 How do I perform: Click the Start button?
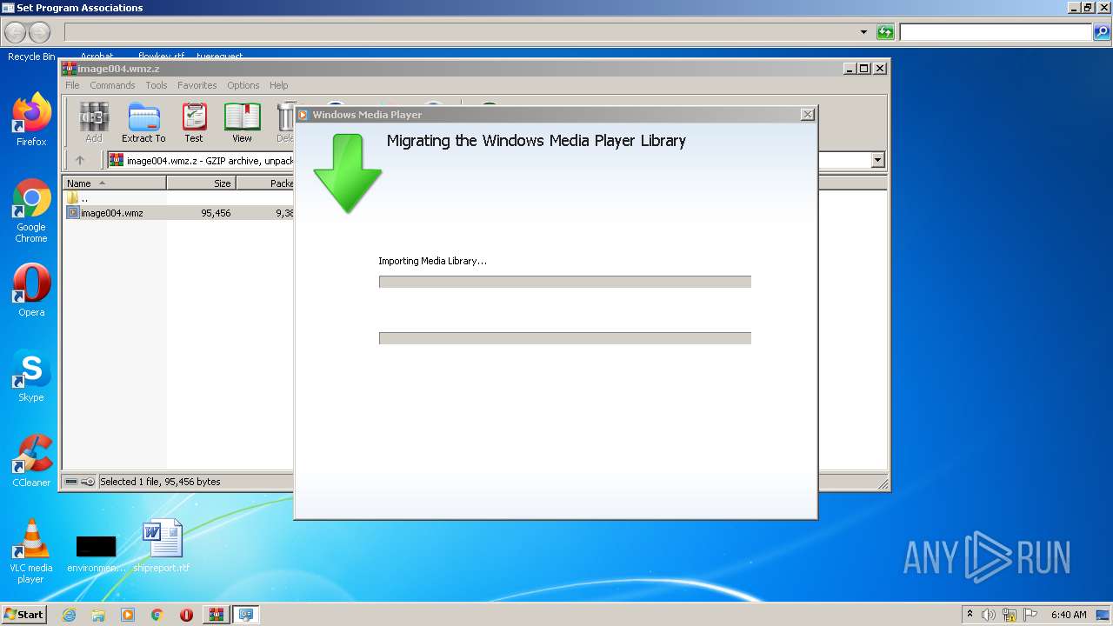pyautogui.click(x=23, y=615)
